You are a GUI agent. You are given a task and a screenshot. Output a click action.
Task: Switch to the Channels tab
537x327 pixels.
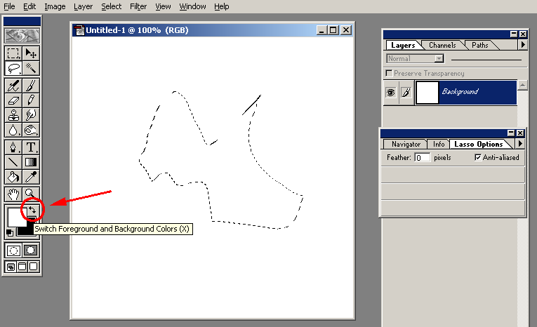click(442, 45)
